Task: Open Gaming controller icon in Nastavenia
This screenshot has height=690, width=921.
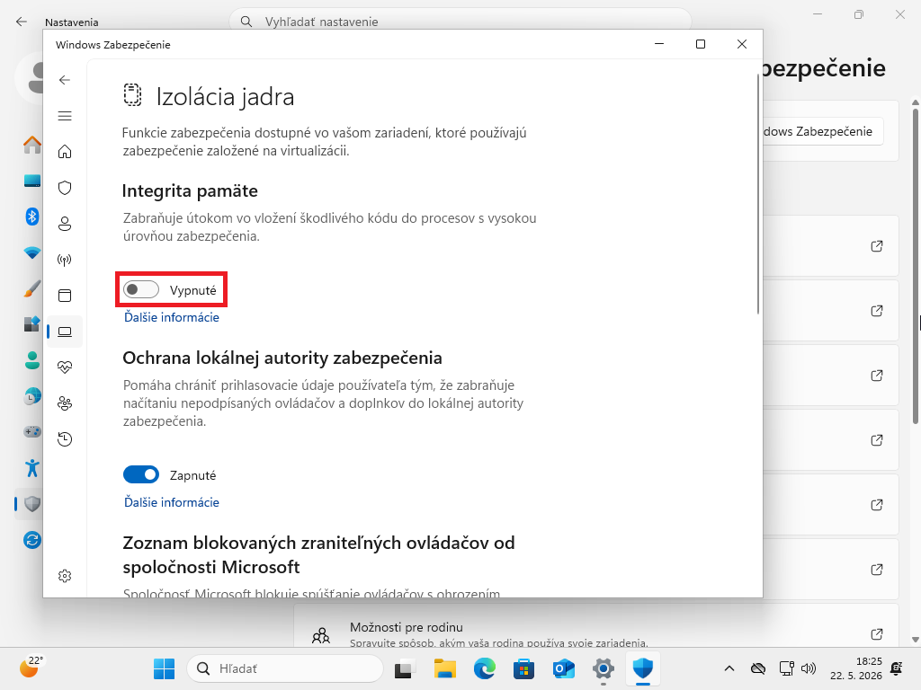Action: coord(32,432)
